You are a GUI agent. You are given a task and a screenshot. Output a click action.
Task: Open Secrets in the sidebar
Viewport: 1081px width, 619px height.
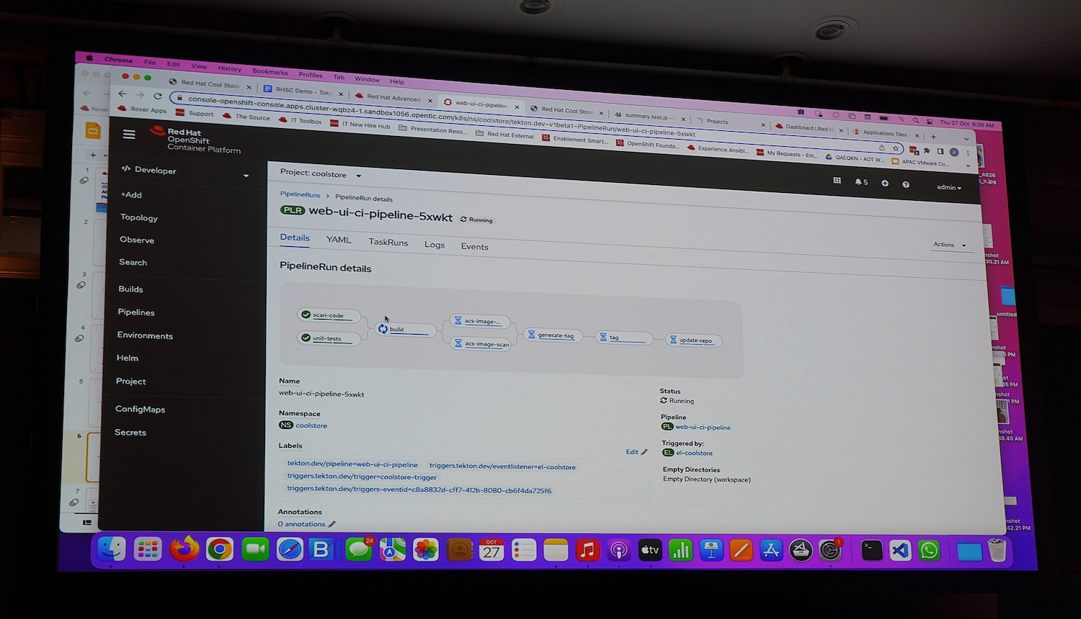(x=130, y=432)
